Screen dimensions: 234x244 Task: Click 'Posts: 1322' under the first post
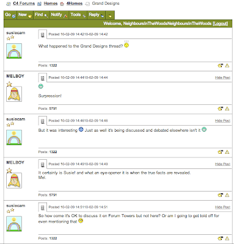pyautogui.click(x=48, y=65)
